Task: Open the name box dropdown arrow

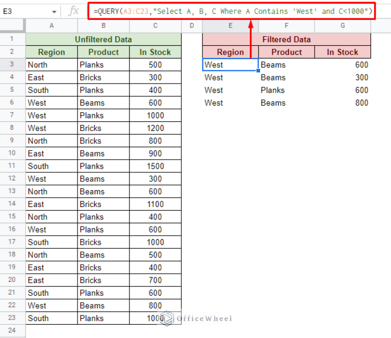Action: pyautogui.click(x=54, y=11)
